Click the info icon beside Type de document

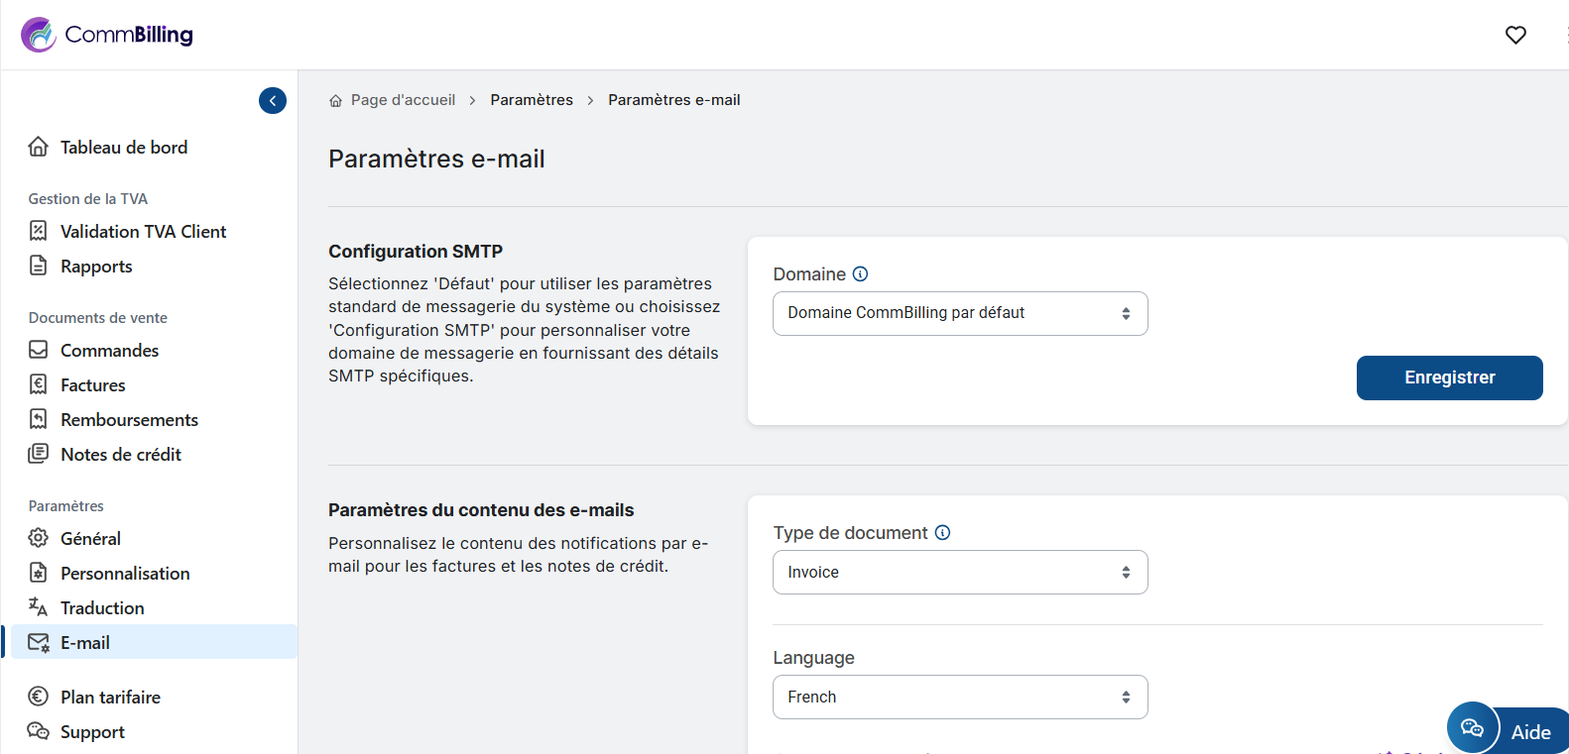tap(943, 533)
